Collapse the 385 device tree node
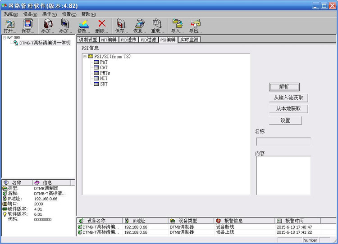This screenshot has width=338, height=244. pos(5,38)
